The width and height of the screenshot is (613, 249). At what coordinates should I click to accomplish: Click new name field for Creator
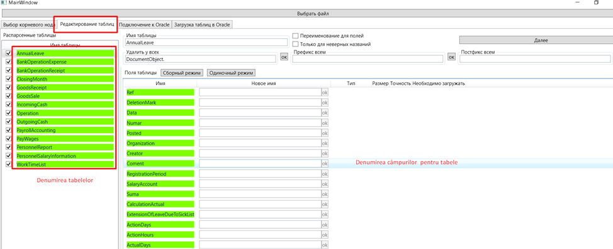click(260, 153)
